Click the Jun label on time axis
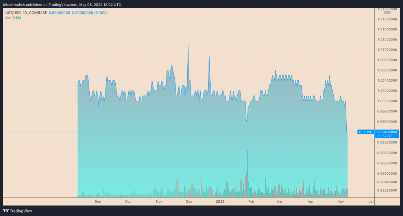Viewport: 403px width, 216px height. click(x=371, y=201)
